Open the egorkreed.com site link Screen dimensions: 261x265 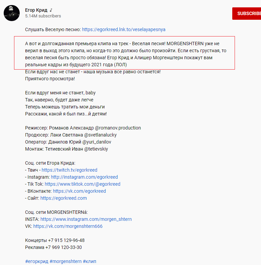point(63,198)
